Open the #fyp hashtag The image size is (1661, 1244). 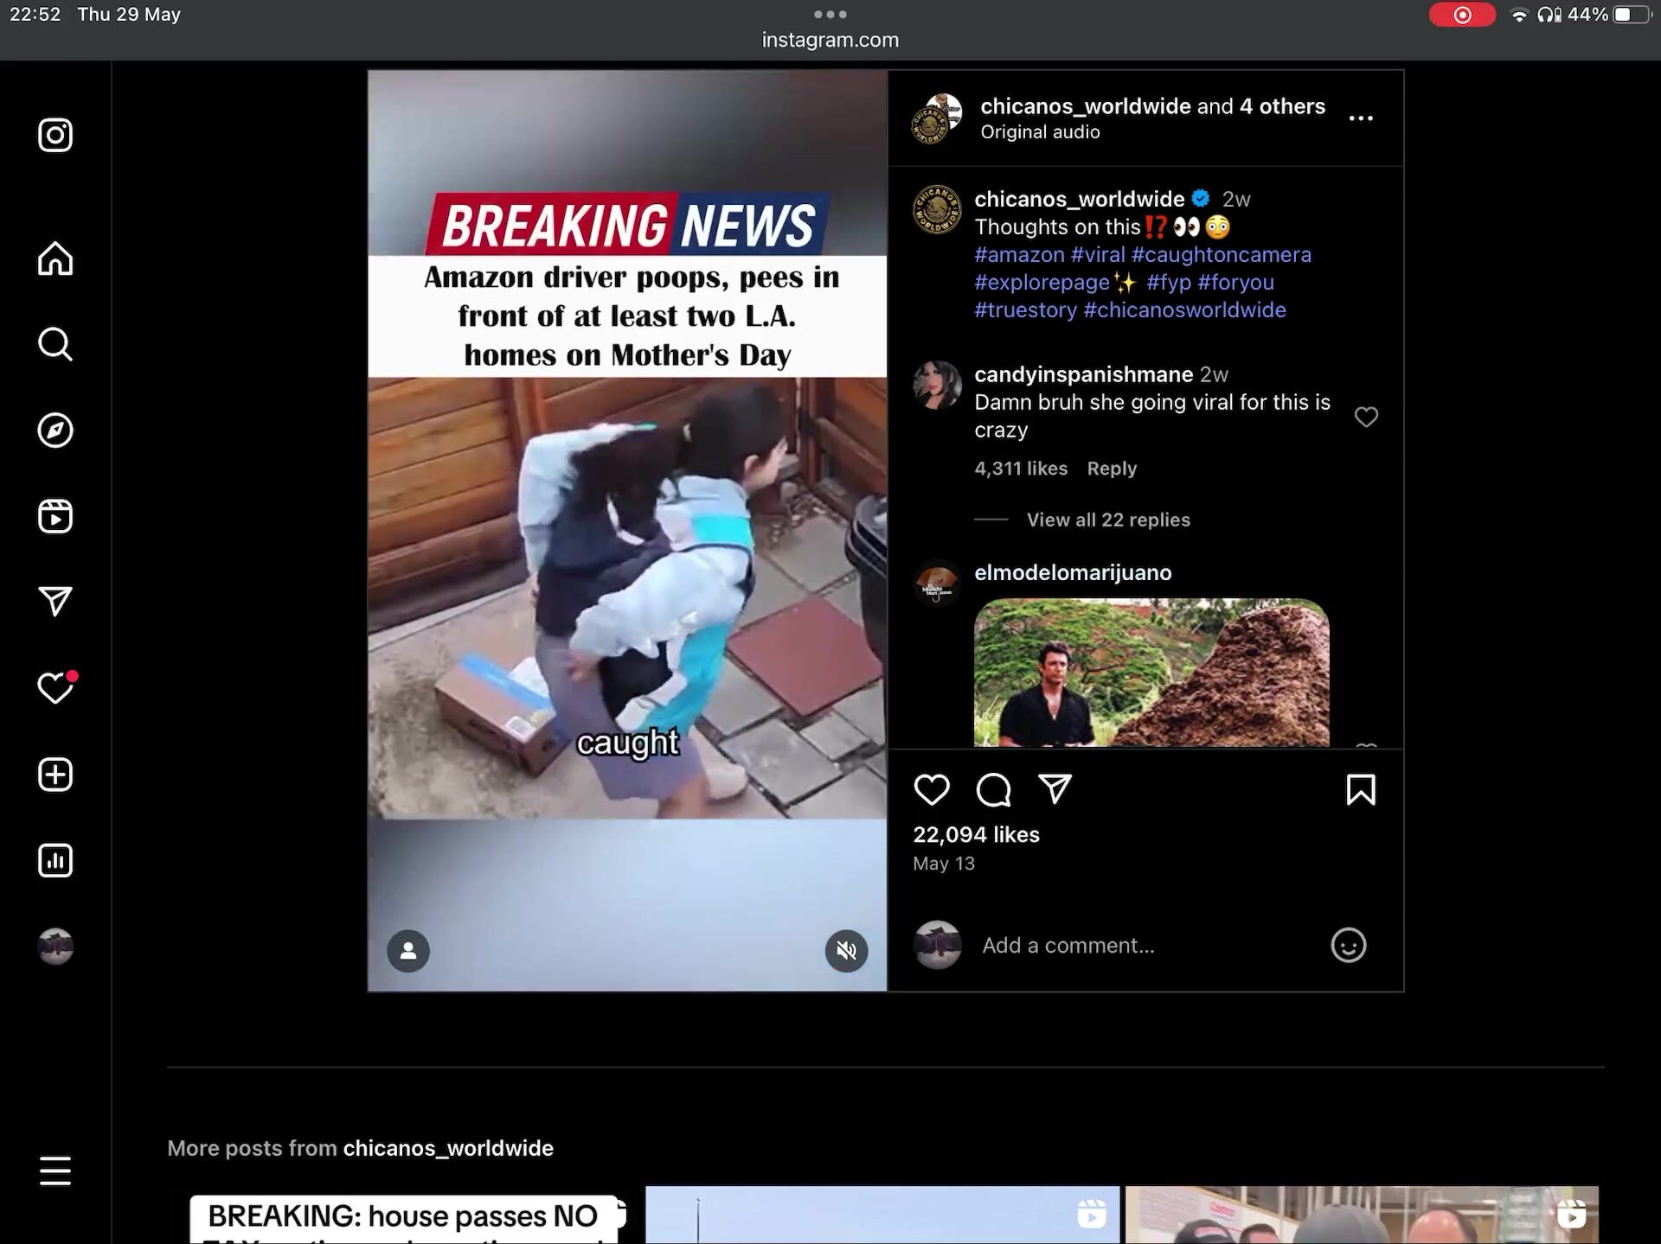(x=1169, y=283)
